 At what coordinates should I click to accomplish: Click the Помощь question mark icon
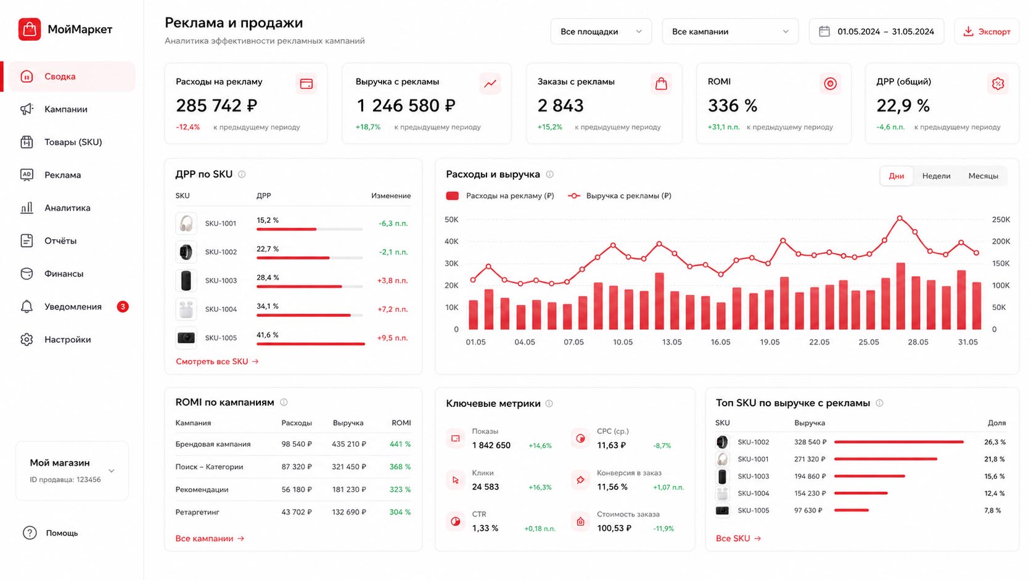pos(30,533)
